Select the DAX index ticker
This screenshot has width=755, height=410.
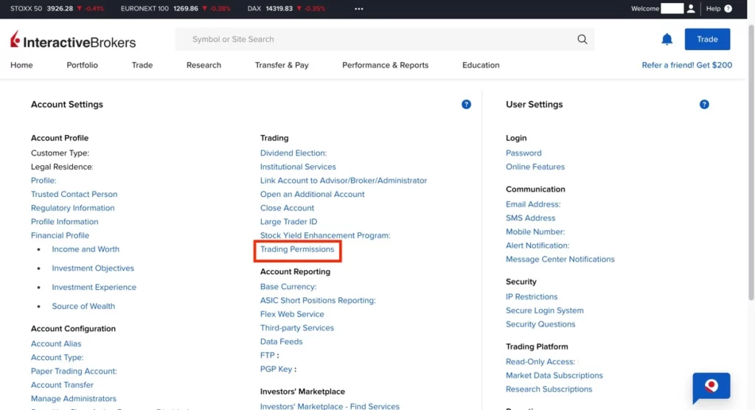[x=274, y=9]
